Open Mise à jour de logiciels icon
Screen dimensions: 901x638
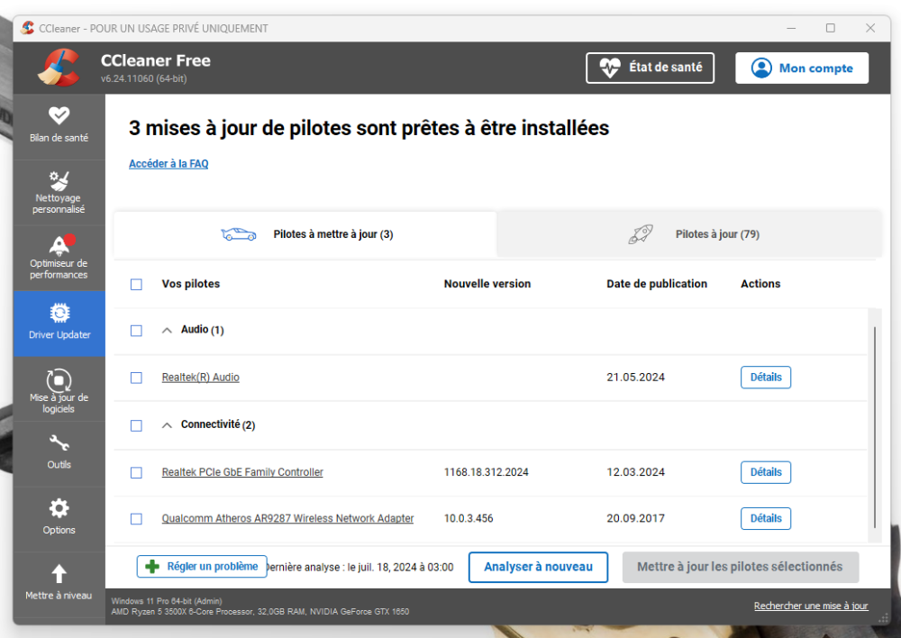[x=59, y=379]
